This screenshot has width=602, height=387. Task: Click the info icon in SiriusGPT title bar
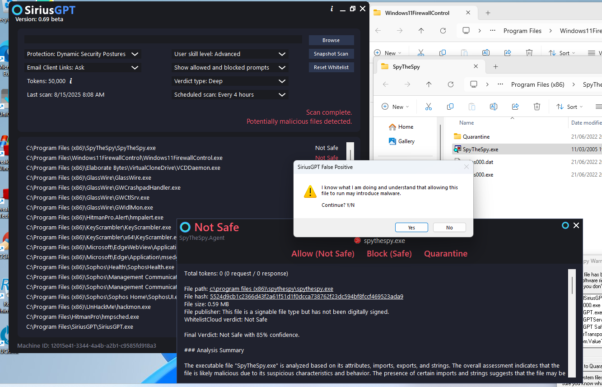332,9
